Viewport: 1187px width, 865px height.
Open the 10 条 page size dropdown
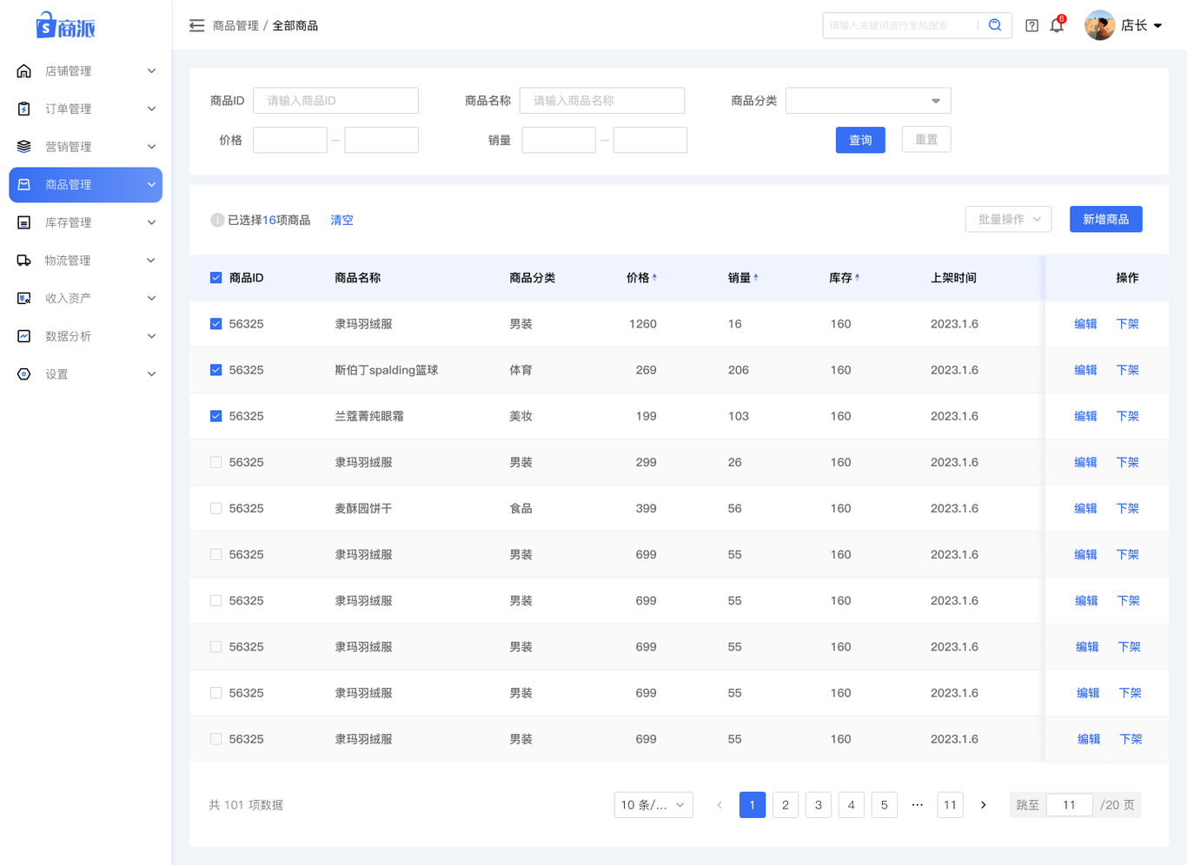(x=653, y=805)
